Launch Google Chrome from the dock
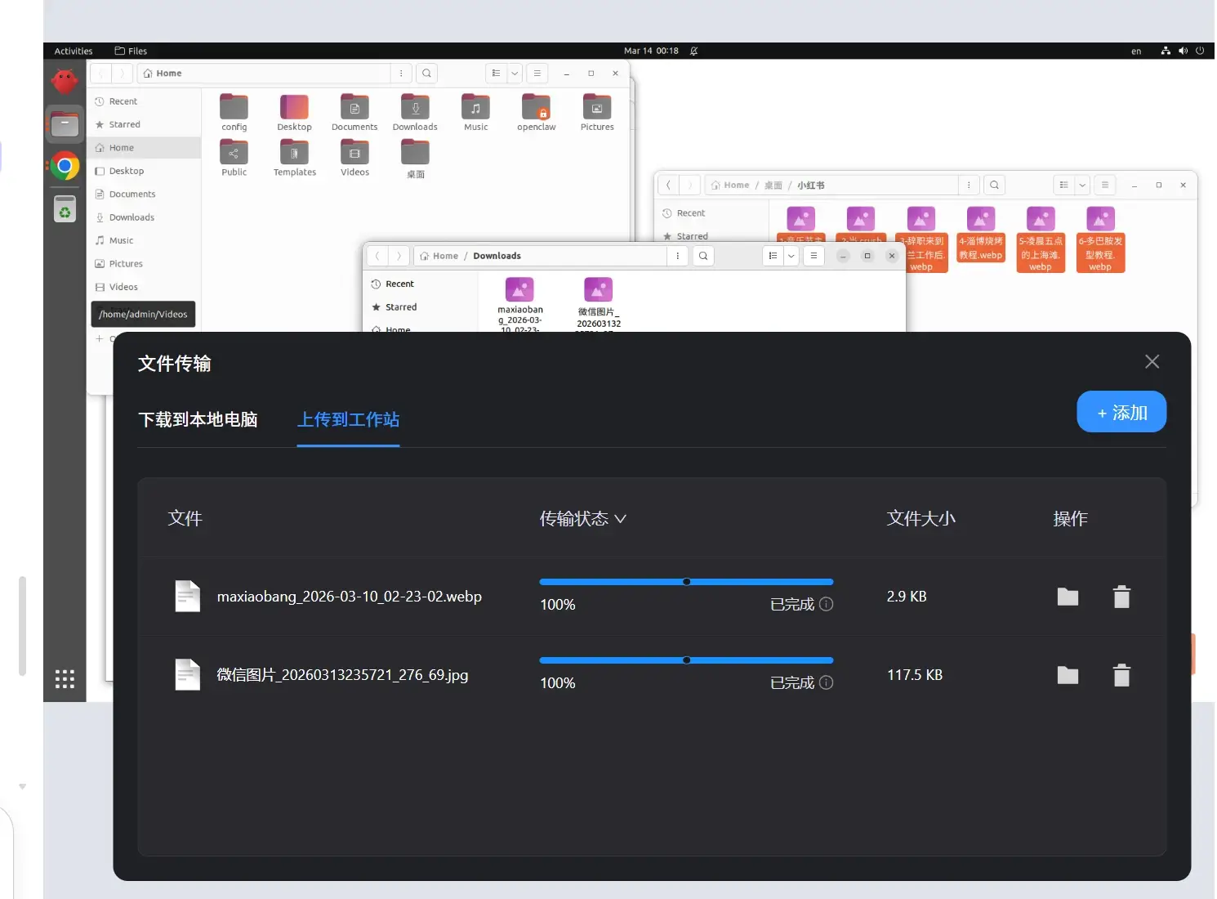Viewport: 1217px width, 899px height. pos(65,166)
